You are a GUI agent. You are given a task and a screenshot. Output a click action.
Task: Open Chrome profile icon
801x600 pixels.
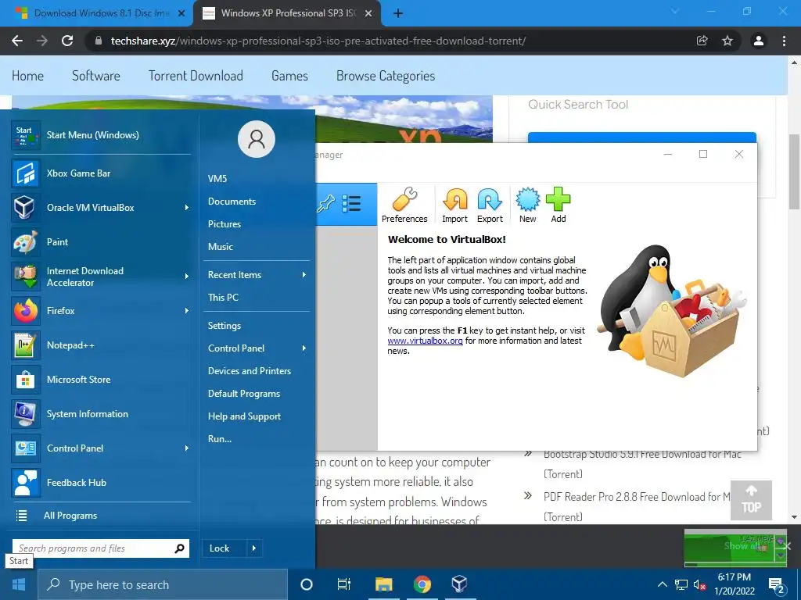[759, 41]
